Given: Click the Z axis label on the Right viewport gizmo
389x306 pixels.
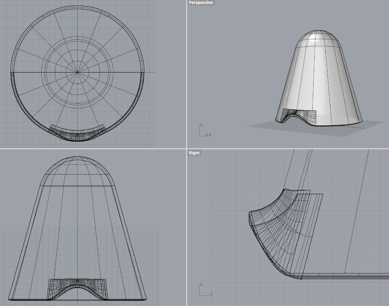Looking at the screenshot, I should coord(201,284).
